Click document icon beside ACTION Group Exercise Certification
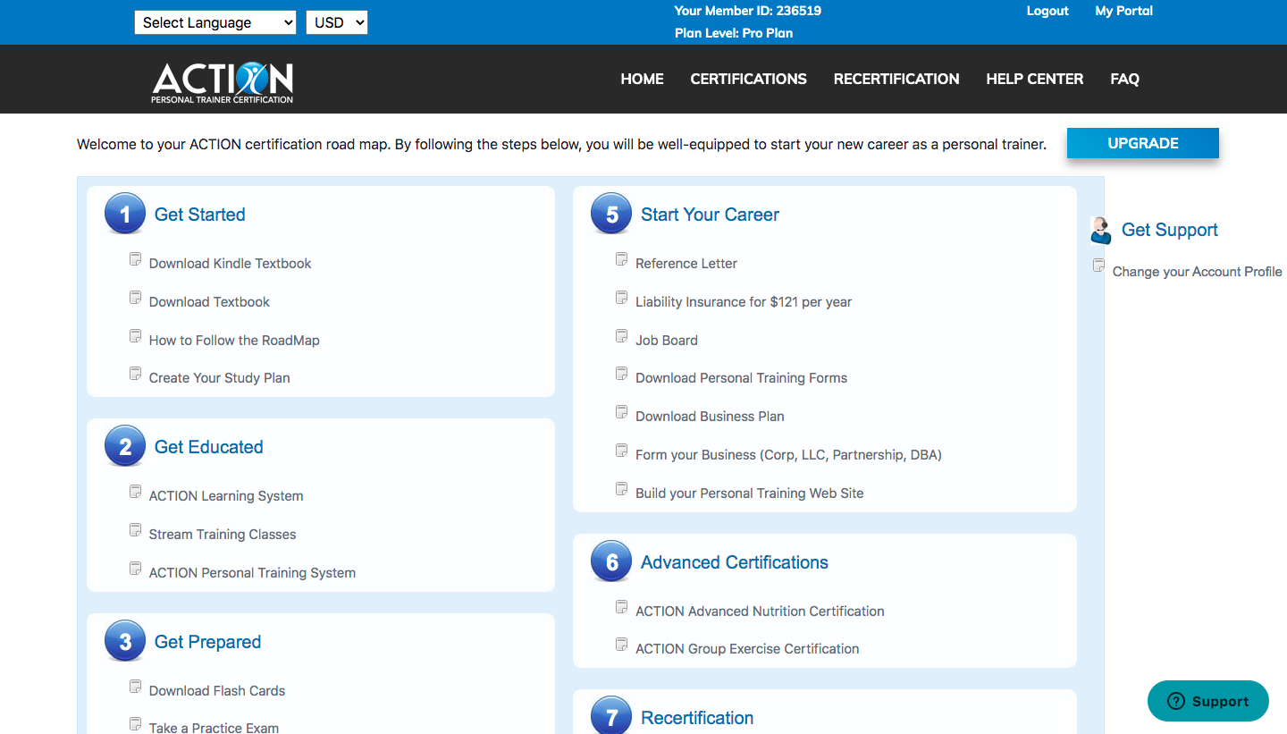Viewport: 1287px width, 734px height. click(x=621, y=645)
